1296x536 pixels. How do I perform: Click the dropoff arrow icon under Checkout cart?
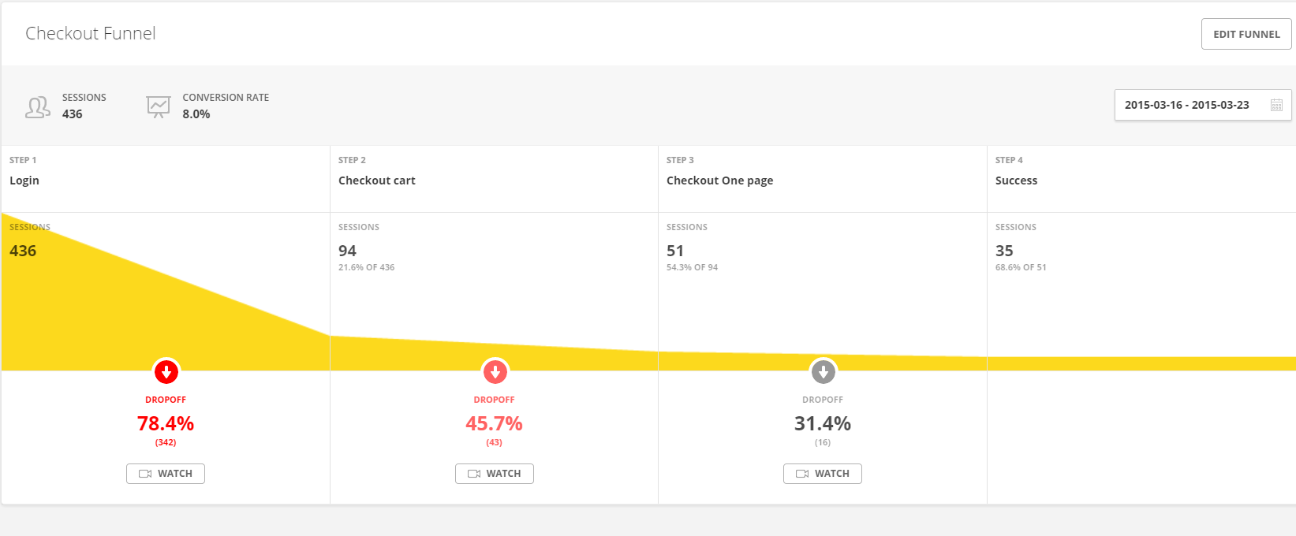(x=495, y=371)
